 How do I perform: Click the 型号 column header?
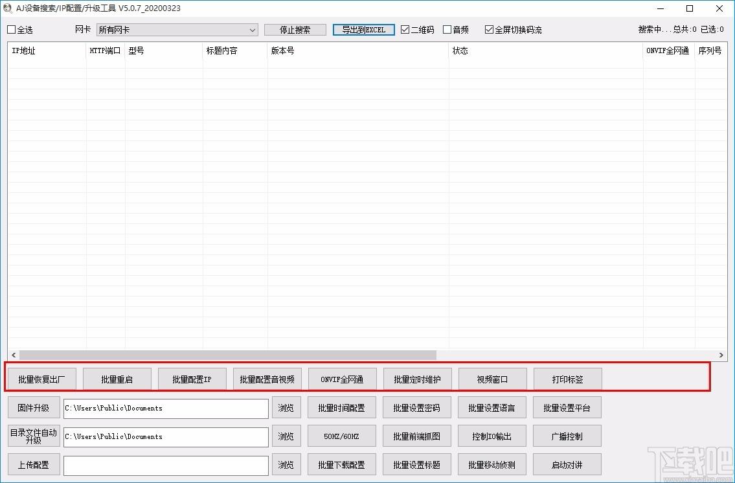[164, 51]
